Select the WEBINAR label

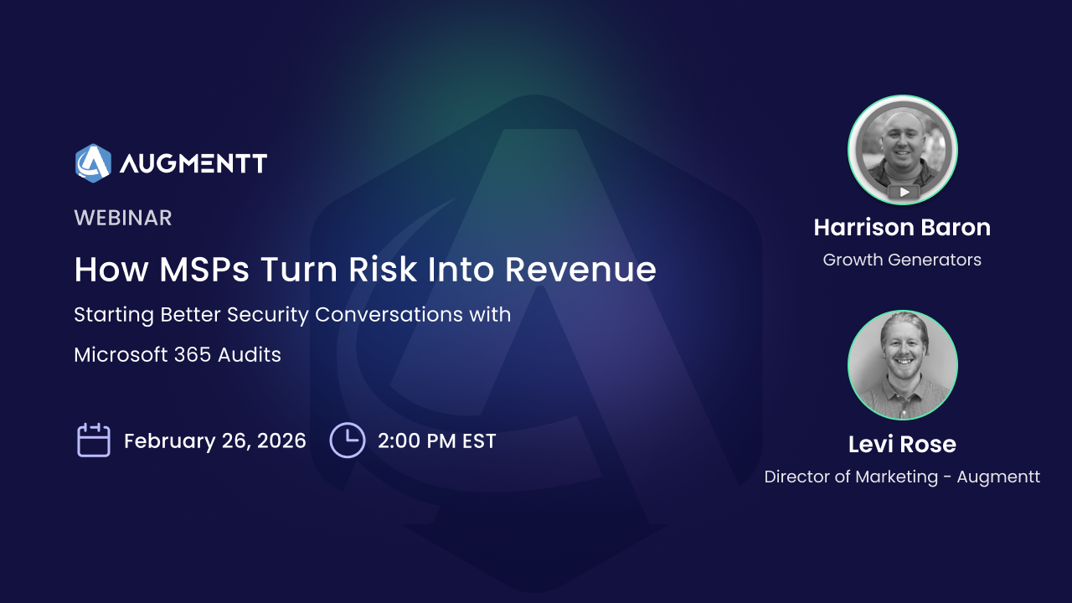pyautogui.click(x=123, y=218)
